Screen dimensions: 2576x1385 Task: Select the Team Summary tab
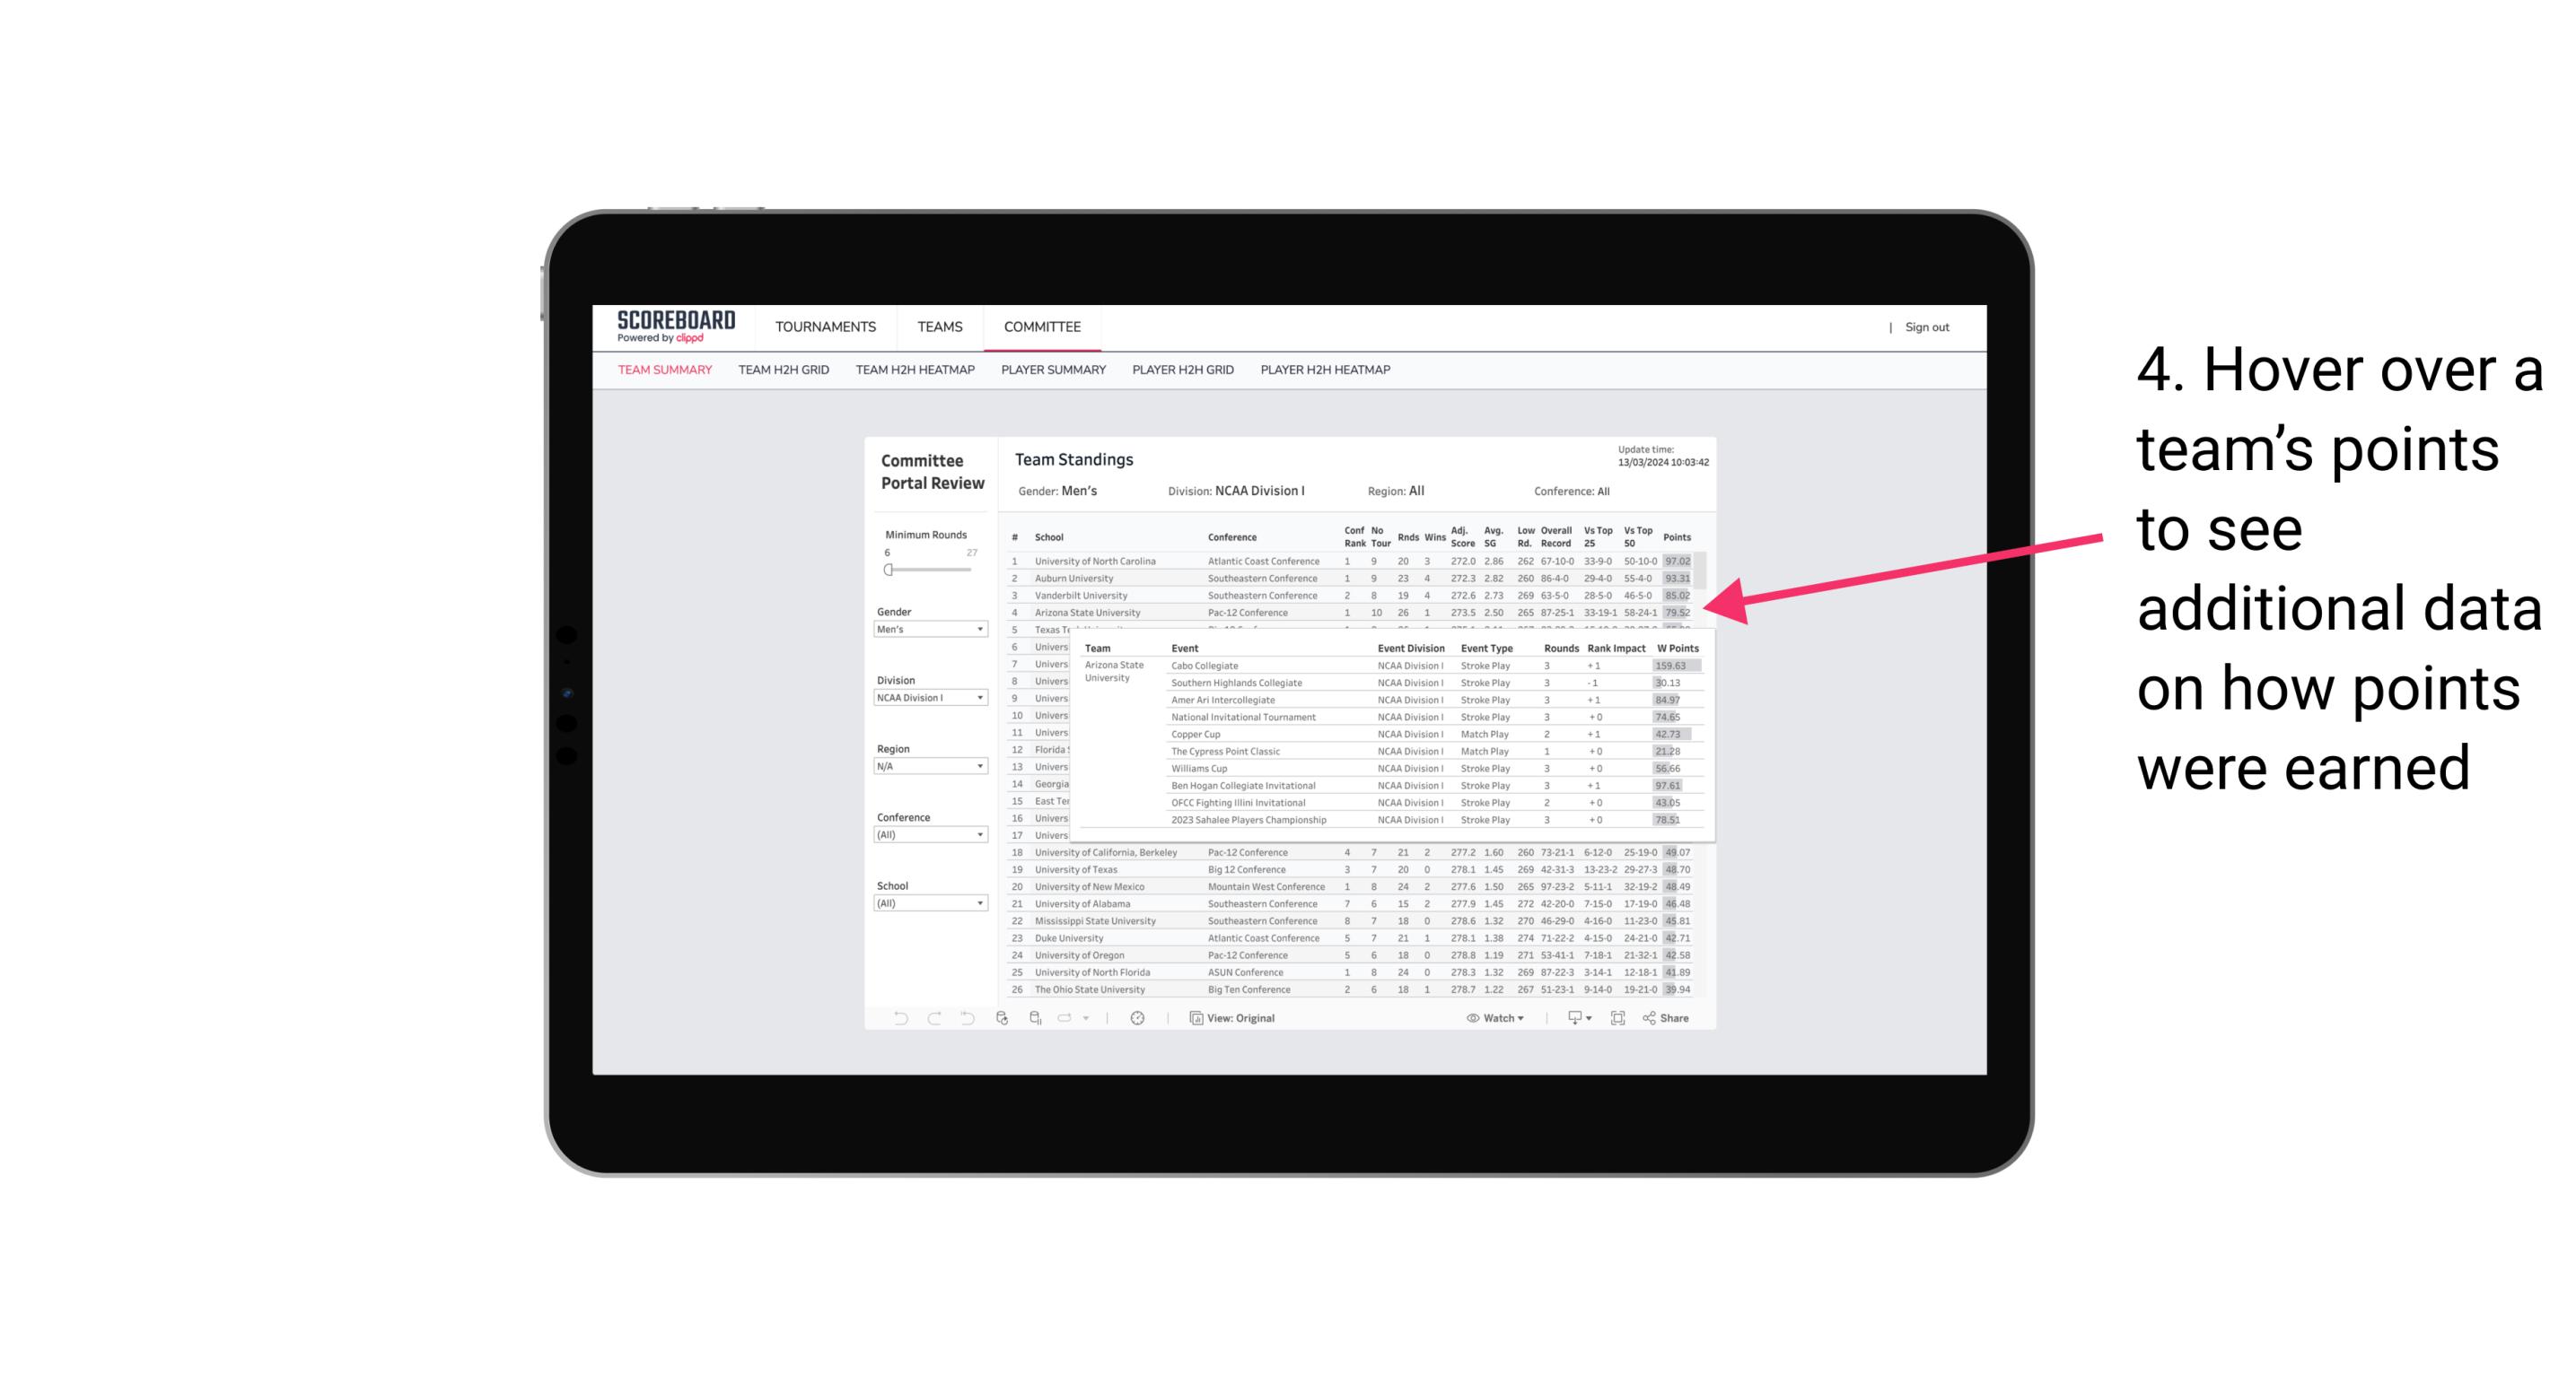[665, 372]
